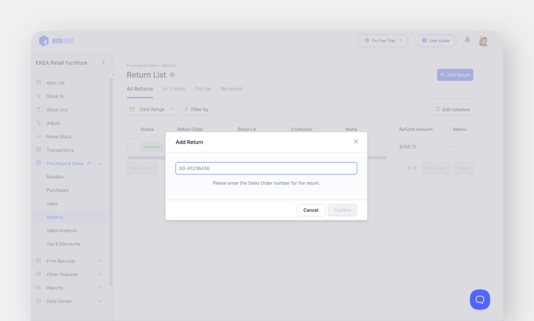
Task: Open the chat support bubble
Action: [480, 299]
